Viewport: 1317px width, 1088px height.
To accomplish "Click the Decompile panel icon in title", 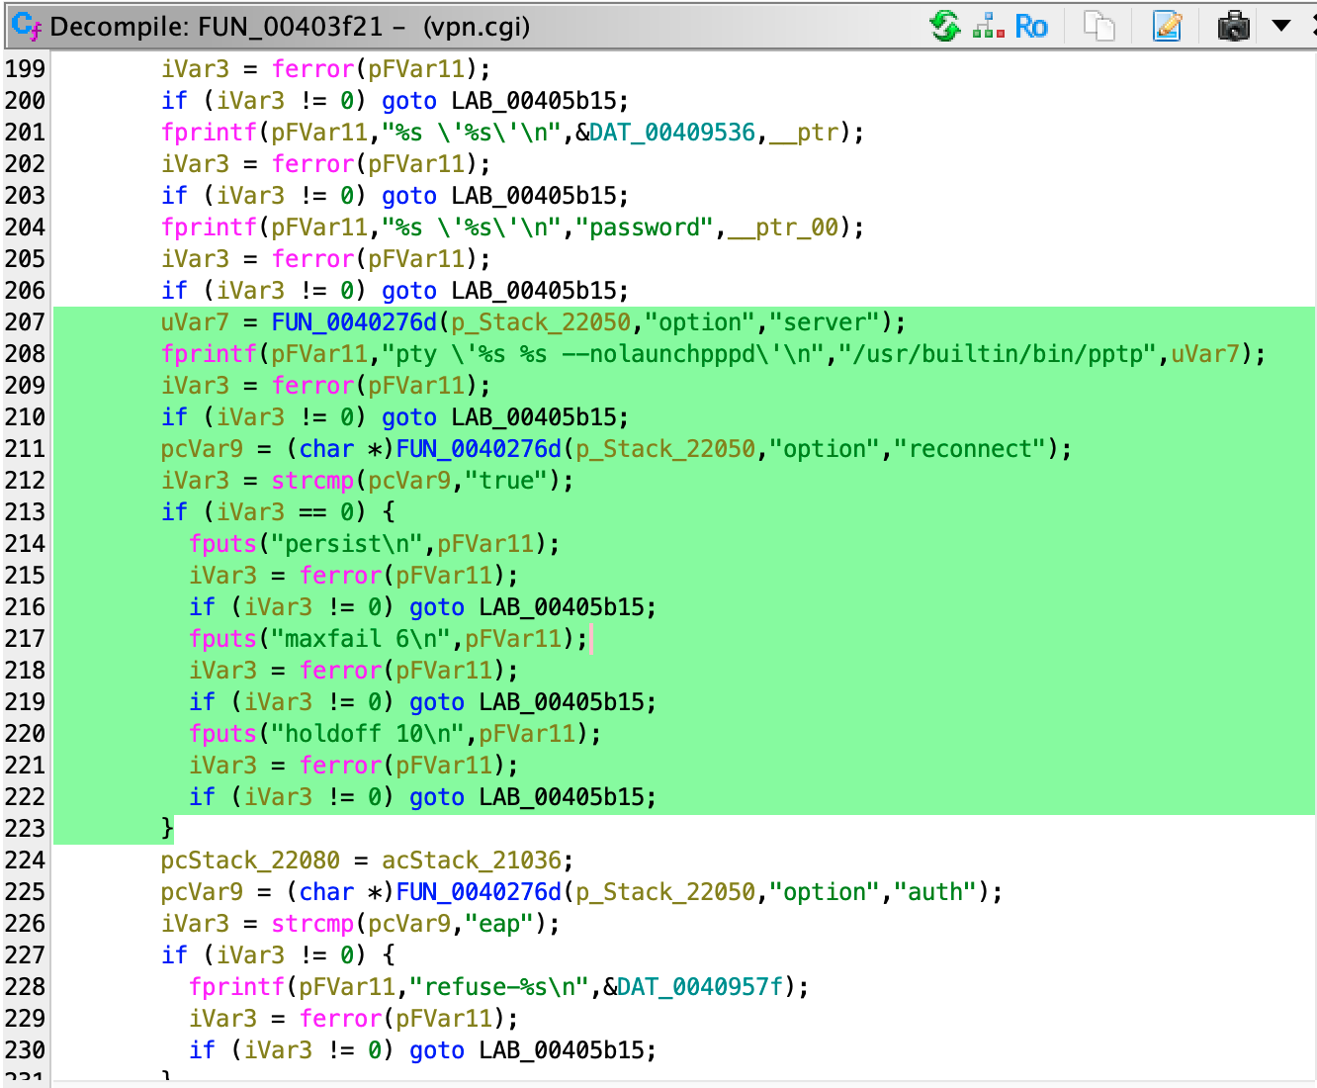I will [27, 27].
